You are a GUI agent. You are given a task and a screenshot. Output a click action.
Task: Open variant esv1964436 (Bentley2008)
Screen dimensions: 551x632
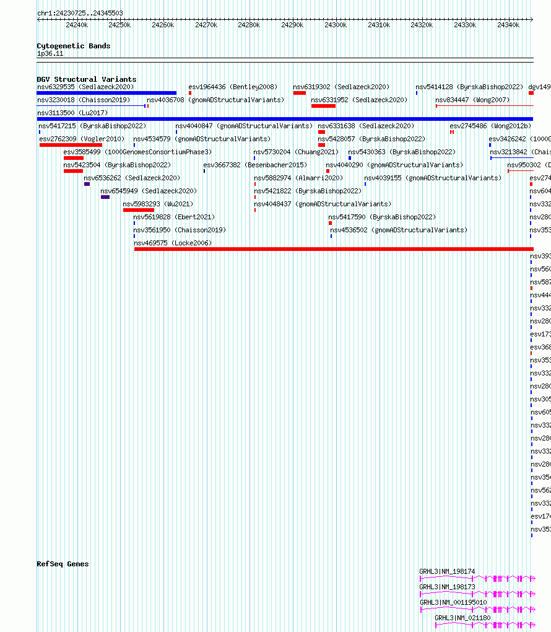pos(233,87)
